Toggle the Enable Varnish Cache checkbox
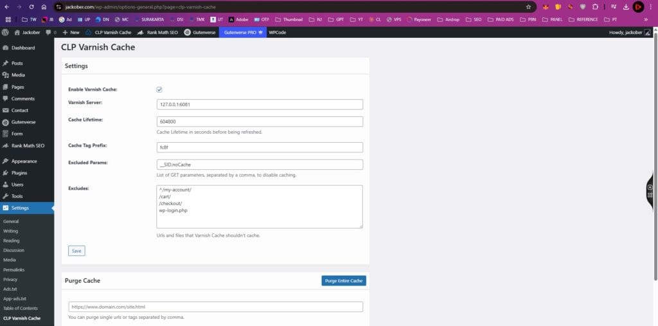Image resolution: width=658 pixels, height=326 pixels. point(159,89)
